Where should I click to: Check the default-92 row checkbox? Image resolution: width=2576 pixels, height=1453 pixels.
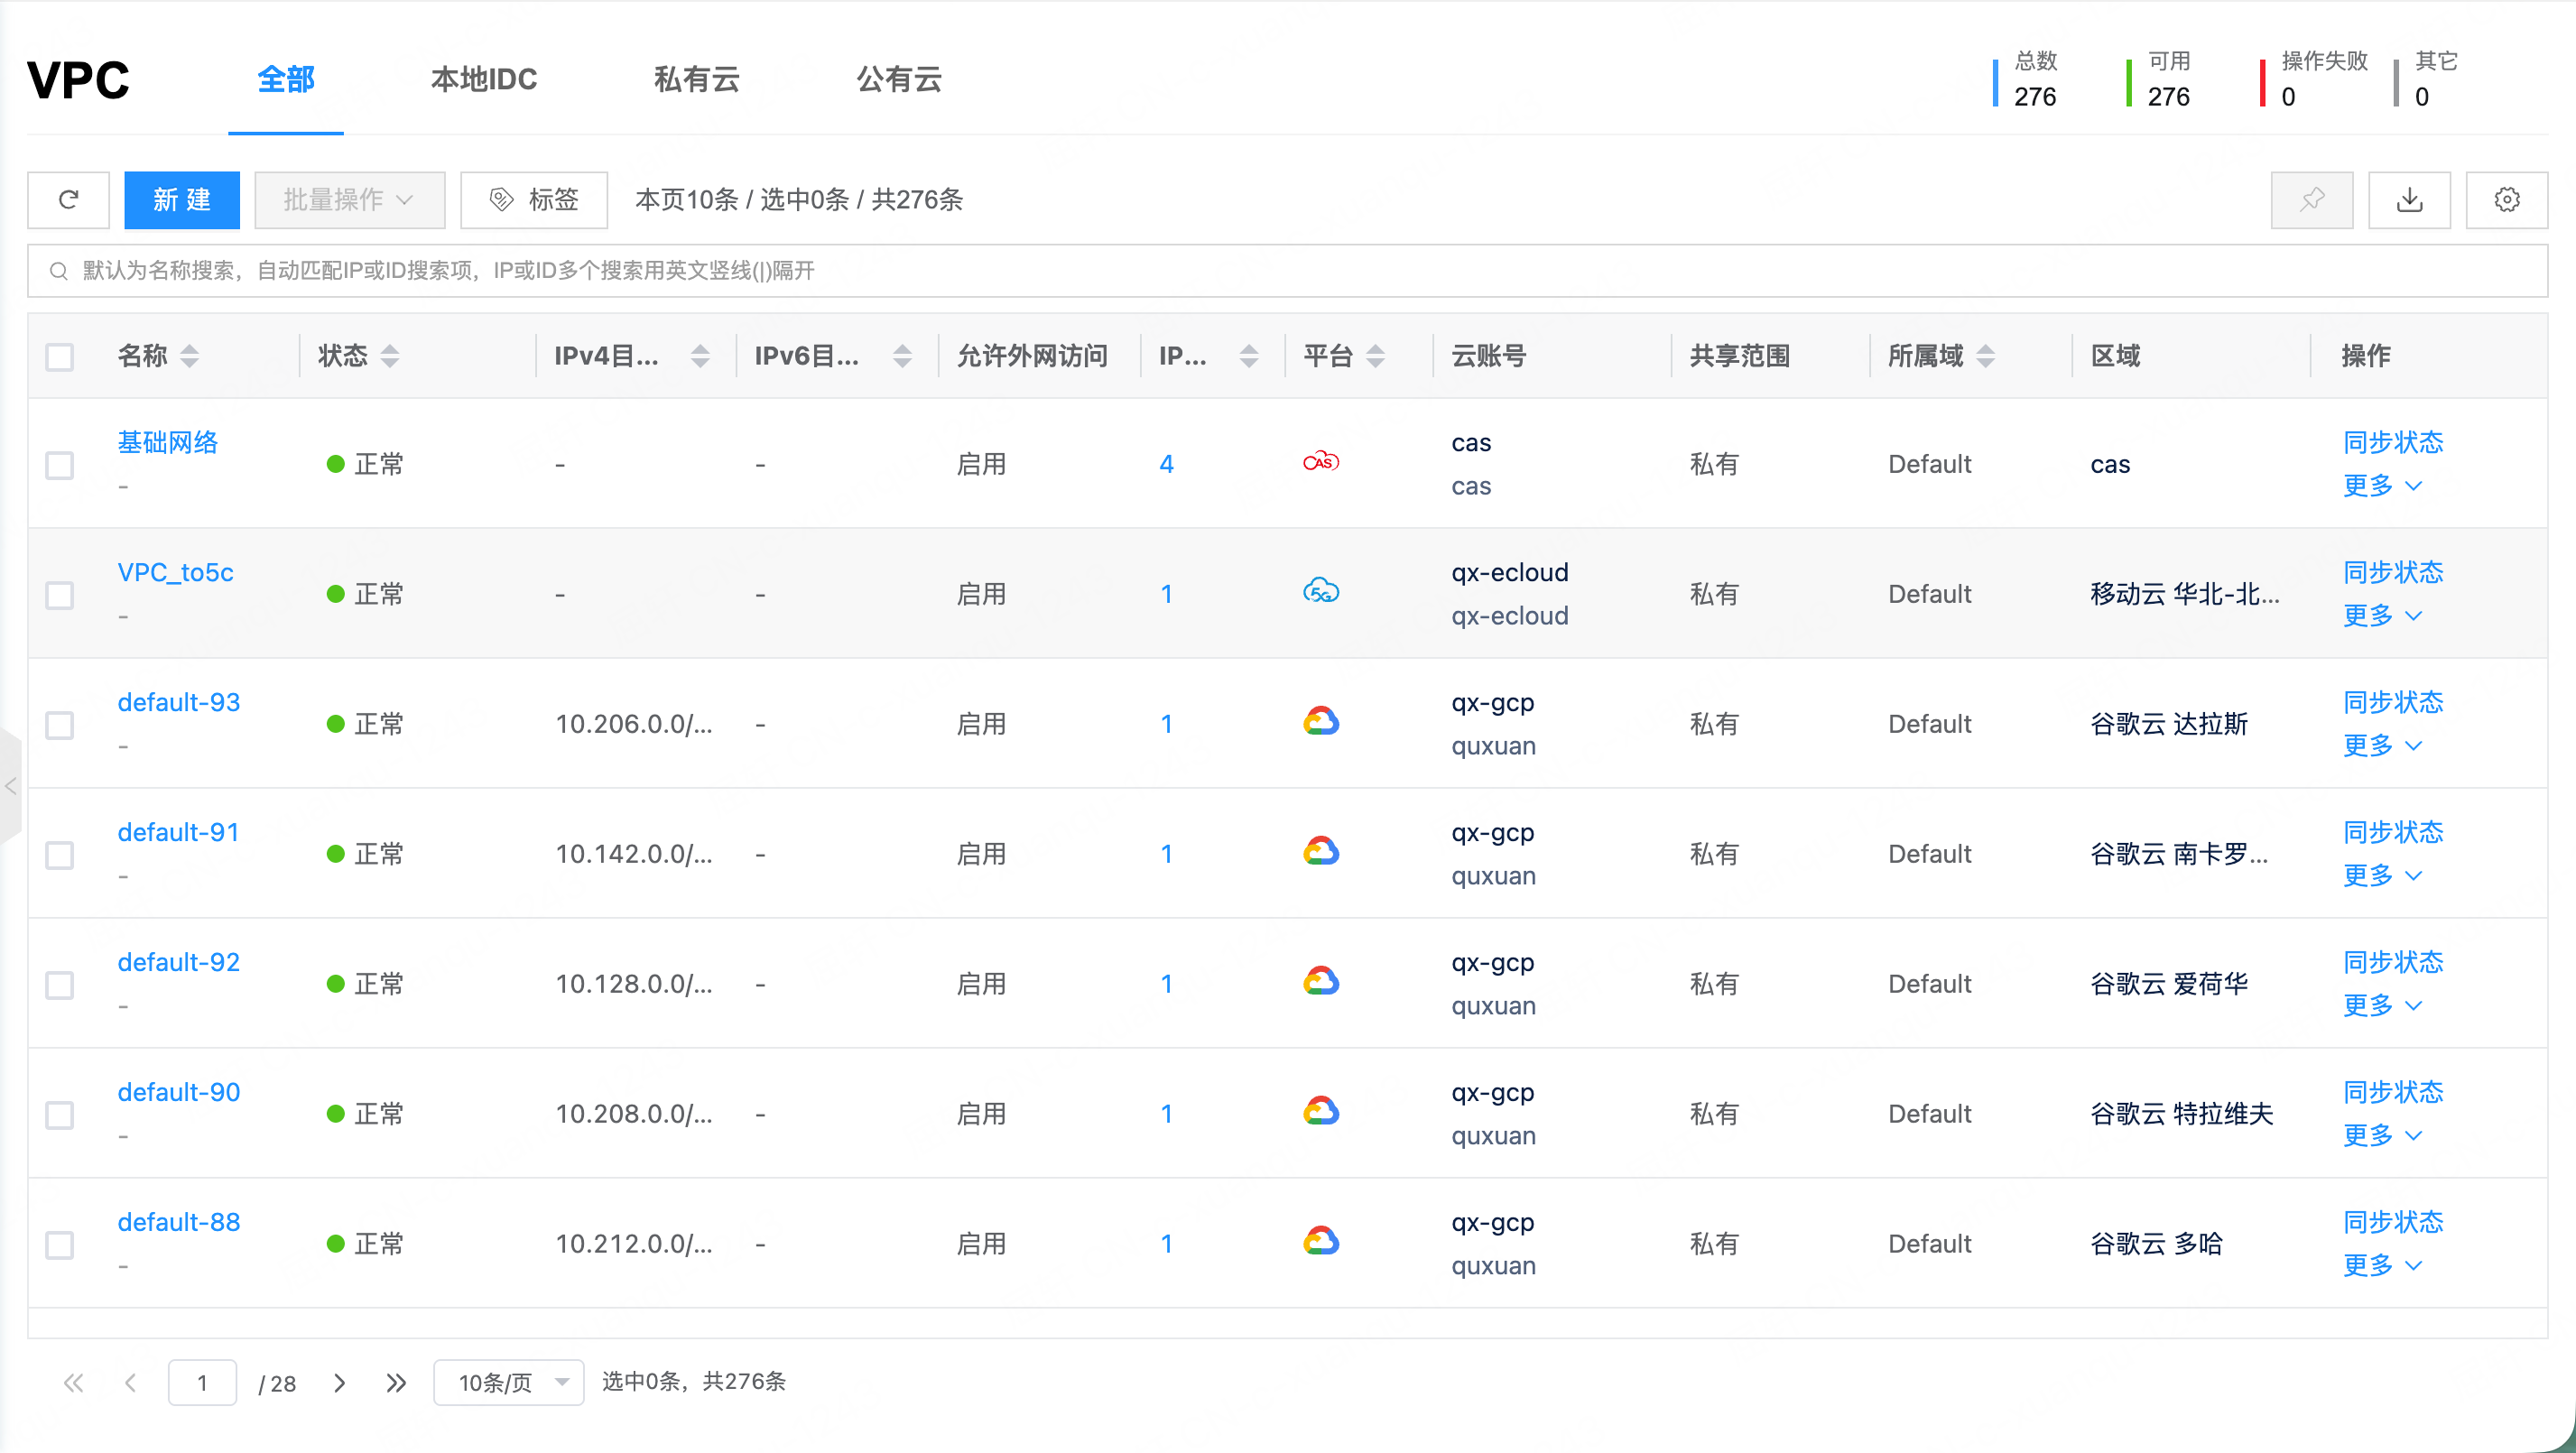(60, 986)
